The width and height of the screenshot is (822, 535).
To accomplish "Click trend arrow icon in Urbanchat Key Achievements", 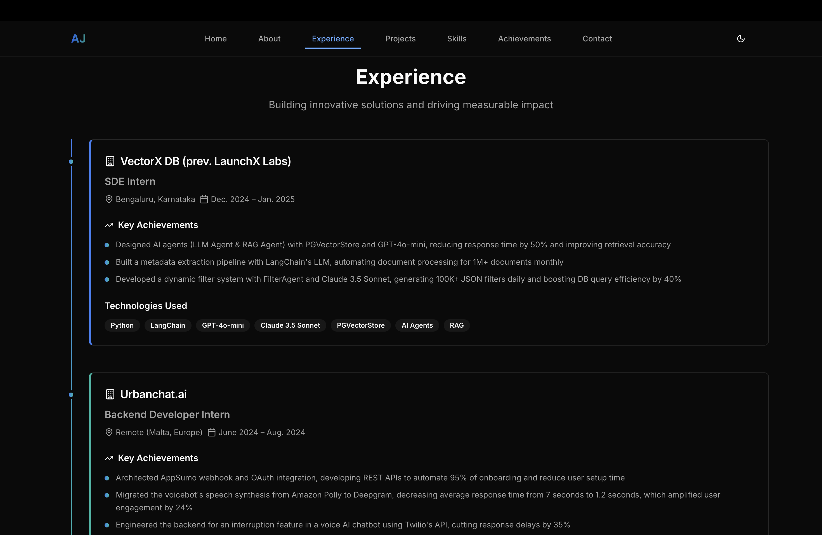I will pos(109,458).
